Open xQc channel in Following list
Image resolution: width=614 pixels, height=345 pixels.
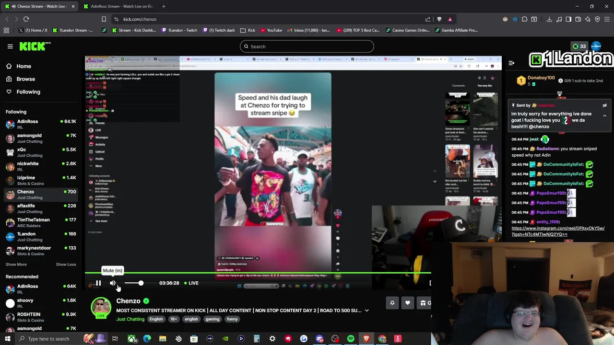tap(40, 152)
